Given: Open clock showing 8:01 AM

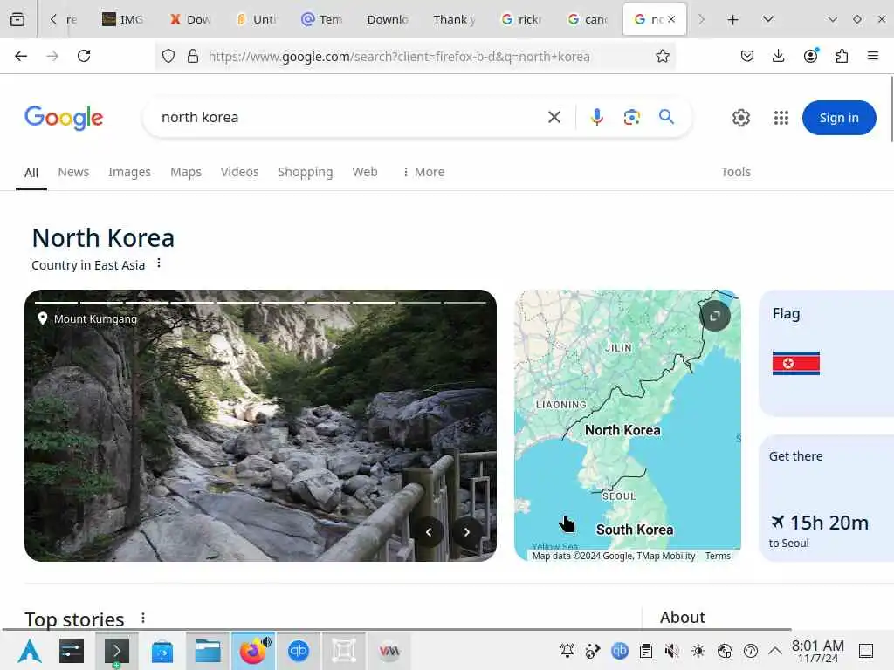Looking at the screenshot, I should (x=817, y=651).
